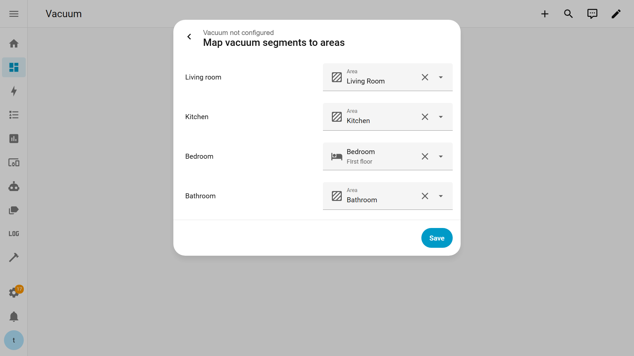Save the vacuum segment mapping
Screen dimensions: 634x356
[x=437, y=238]
